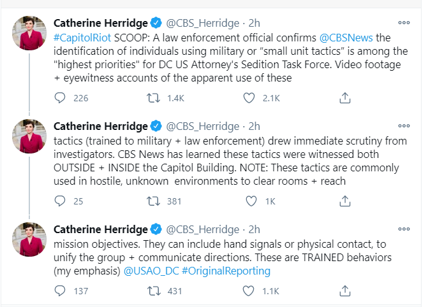Open Catherine Herridge's profile picture on first tweet
Viewport: 435px width, 307px height.
pyautogui.click(x=29, y=33)
